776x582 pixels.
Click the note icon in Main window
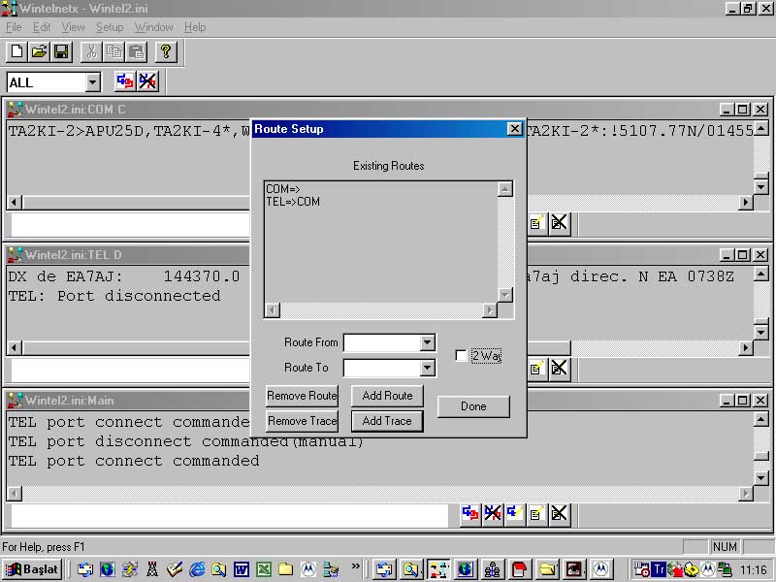(x=537, y=514)
